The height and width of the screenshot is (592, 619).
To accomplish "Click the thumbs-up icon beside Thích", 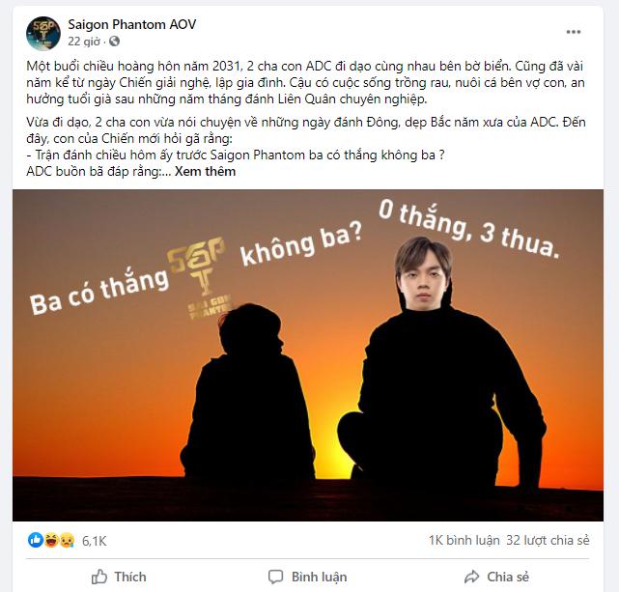I will point(99,577).
